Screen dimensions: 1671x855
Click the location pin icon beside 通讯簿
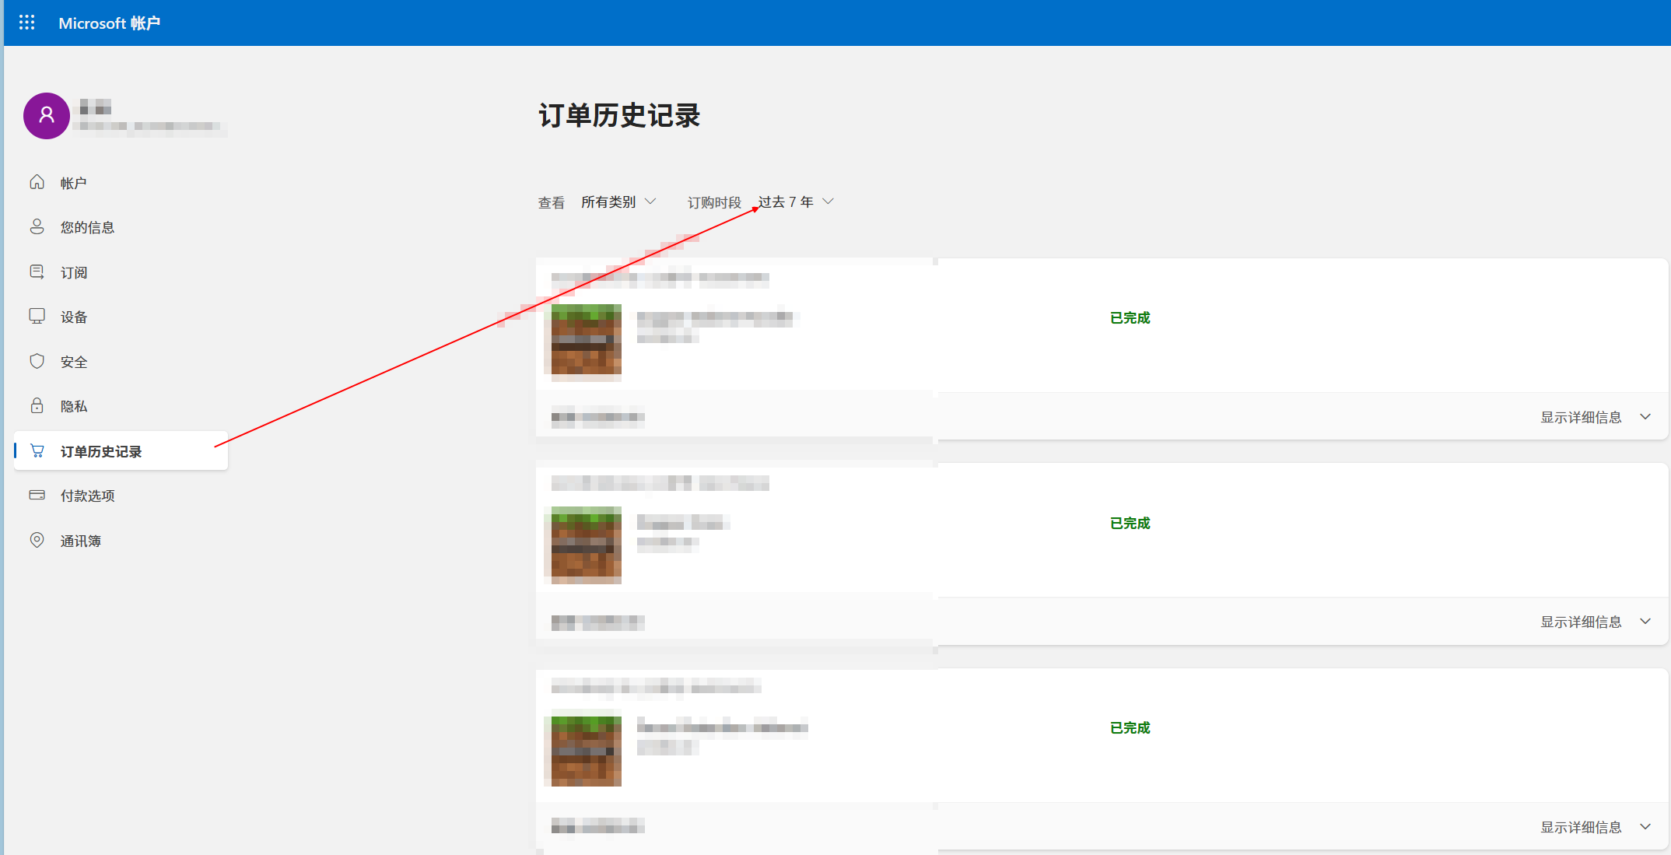tap(37, 540)
